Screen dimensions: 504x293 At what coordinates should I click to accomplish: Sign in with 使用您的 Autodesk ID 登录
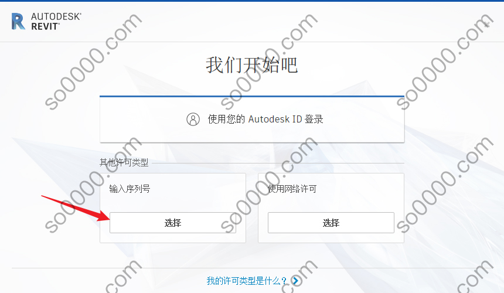point(252,120)
